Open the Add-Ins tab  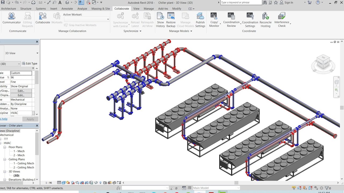163,9
